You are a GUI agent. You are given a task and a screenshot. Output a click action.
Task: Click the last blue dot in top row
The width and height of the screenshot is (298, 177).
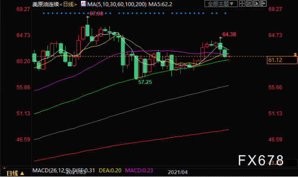(x=225, y=14)
